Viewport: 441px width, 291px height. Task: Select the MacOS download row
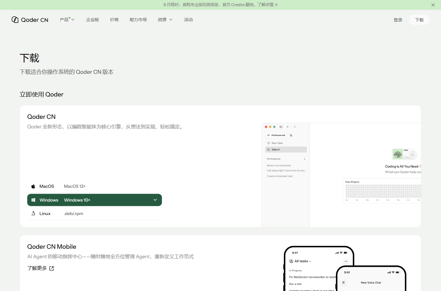point(94,186)
